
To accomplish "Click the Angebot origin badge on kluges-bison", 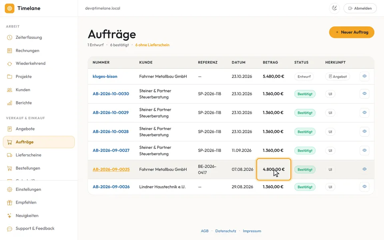I will [338, 76].
